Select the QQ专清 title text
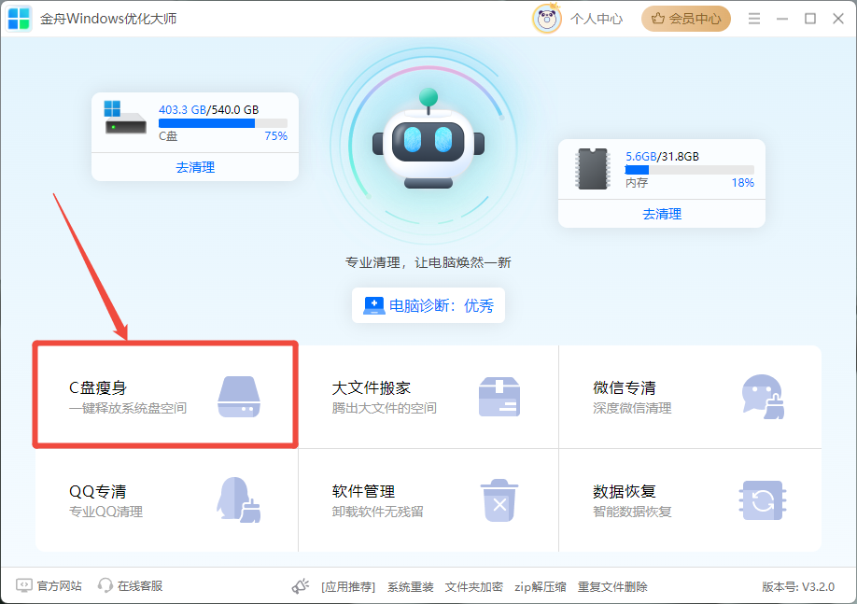 pos(98,491)
